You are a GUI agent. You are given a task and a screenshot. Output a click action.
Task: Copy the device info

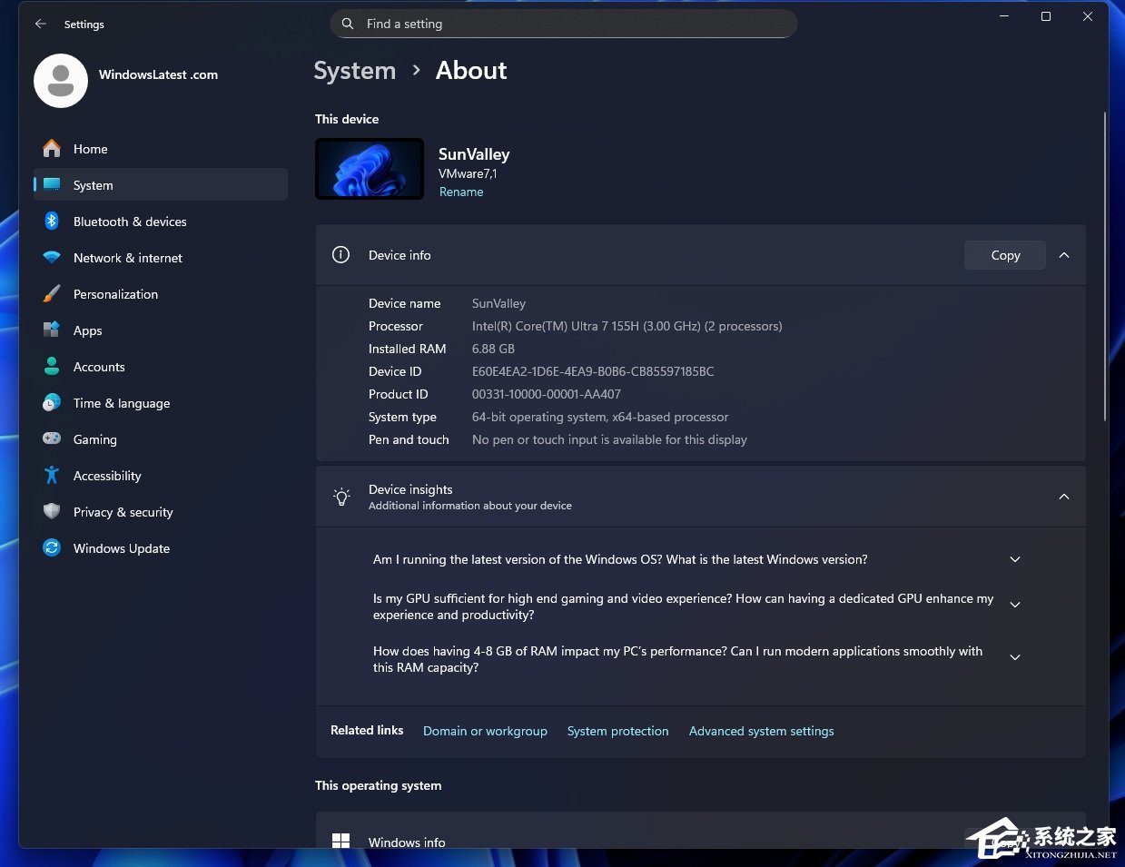click(1004, 255)
